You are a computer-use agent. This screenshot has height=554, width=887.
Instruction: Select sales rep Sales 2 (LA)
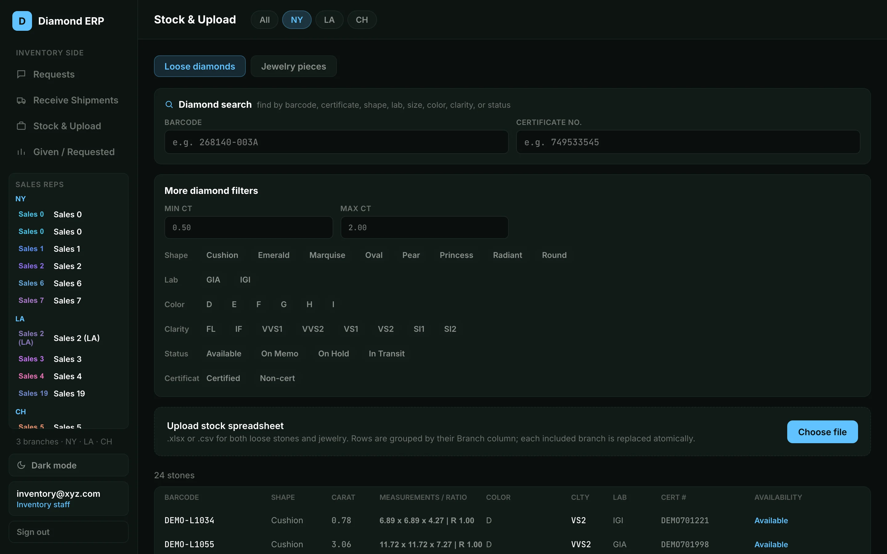[x=69, y=338]
